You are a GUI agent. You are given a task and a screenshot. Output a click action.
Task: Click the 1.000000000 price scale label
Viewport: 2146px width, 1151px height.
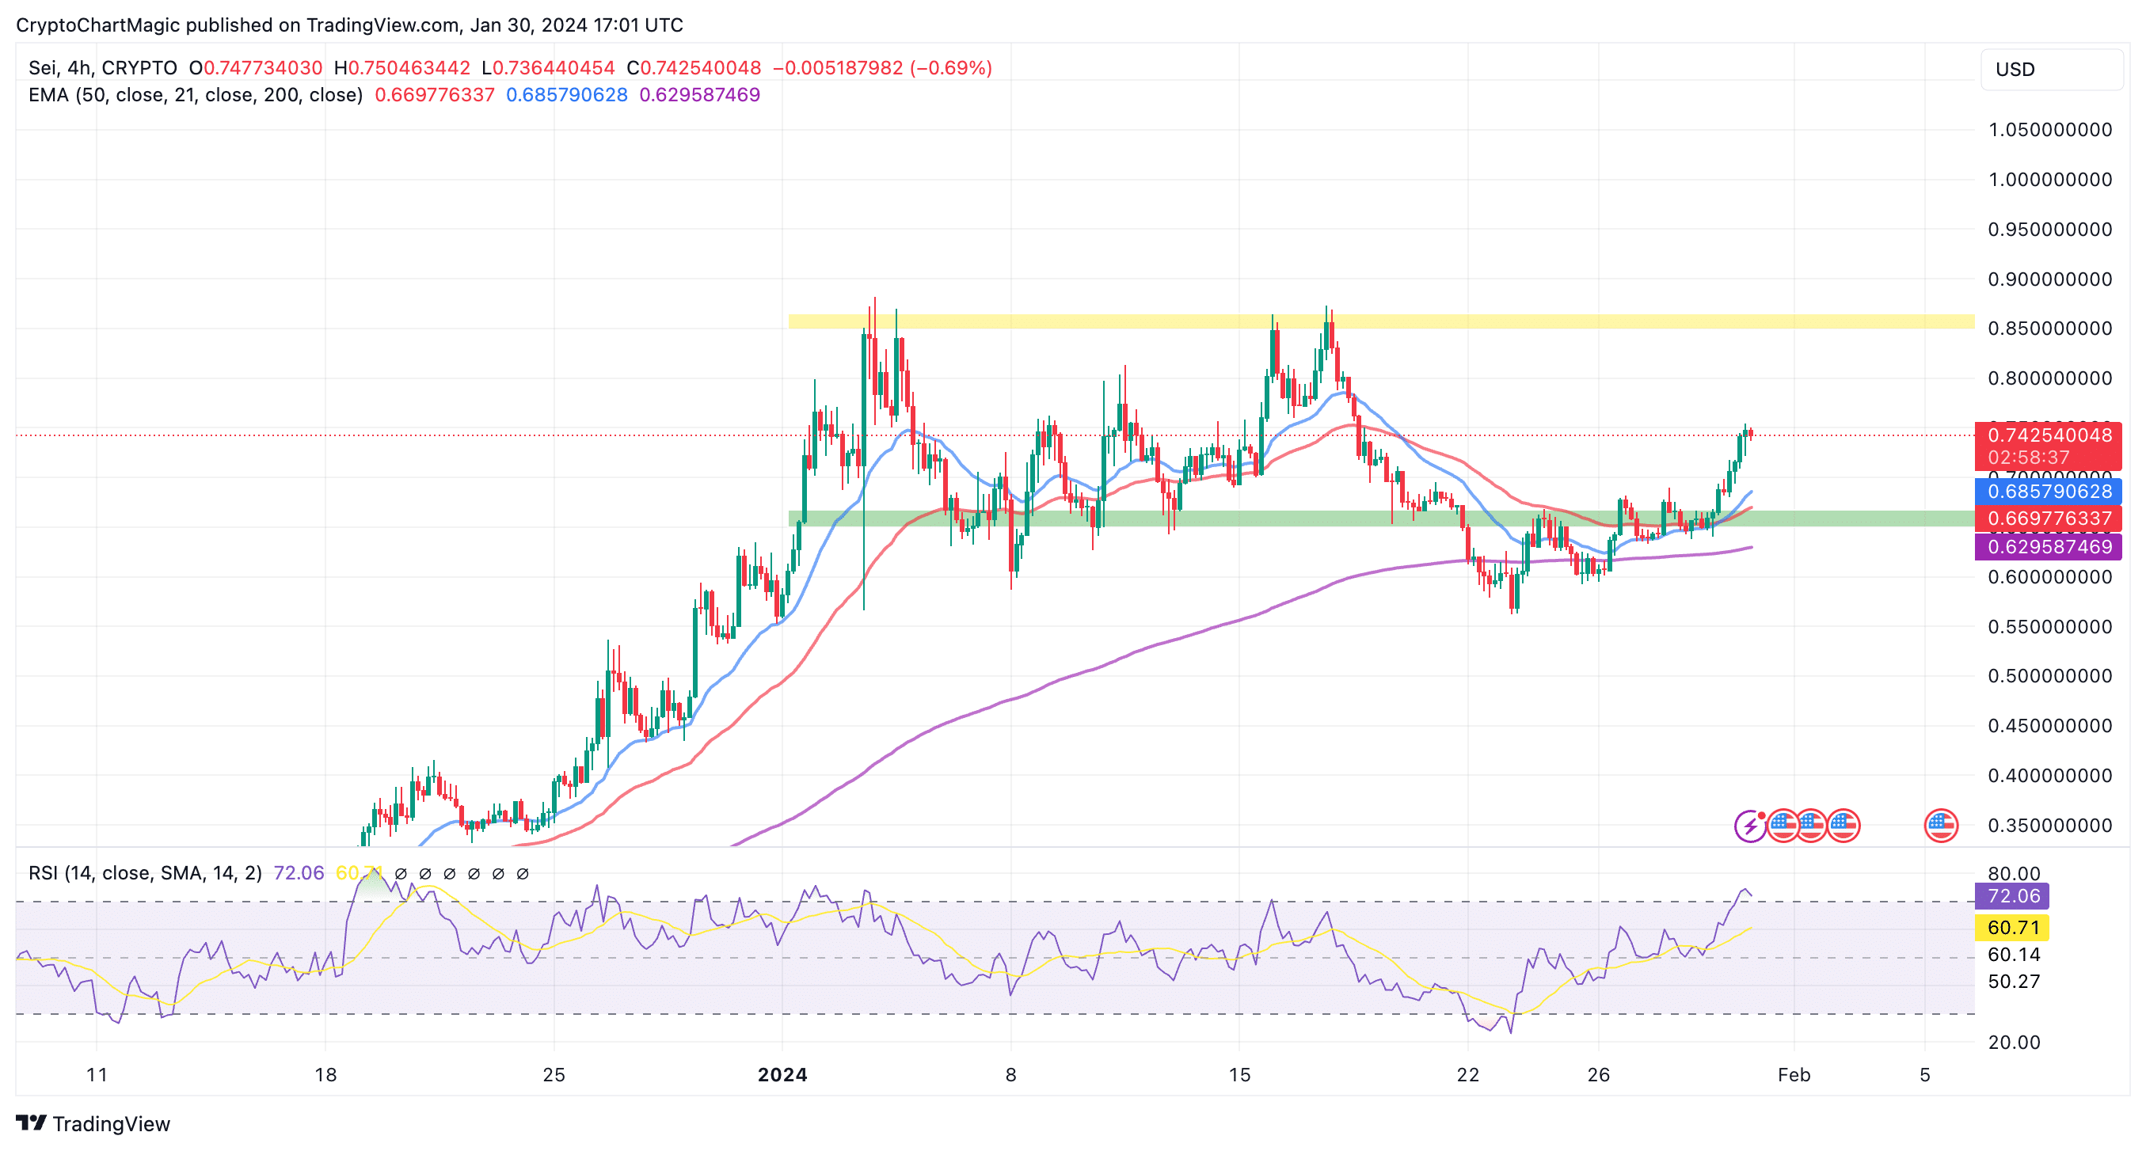[x=2049, y=180]
